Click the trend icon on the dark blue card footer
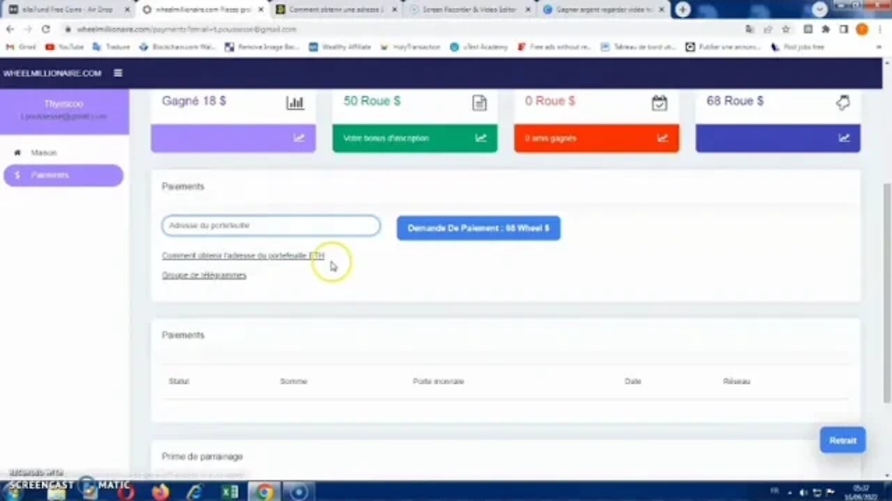Screen dimensions: 892x501 844,138
